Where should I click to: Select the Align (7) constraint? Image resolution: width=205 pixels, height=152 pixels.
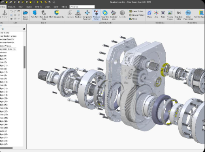point(3,59)
